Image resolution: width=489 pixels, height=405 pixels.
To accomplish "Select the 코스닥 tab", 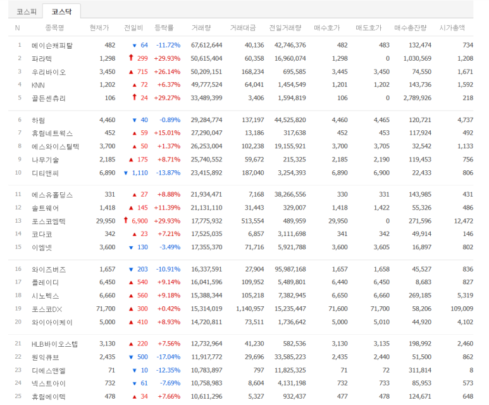I will tap(61, 11).
